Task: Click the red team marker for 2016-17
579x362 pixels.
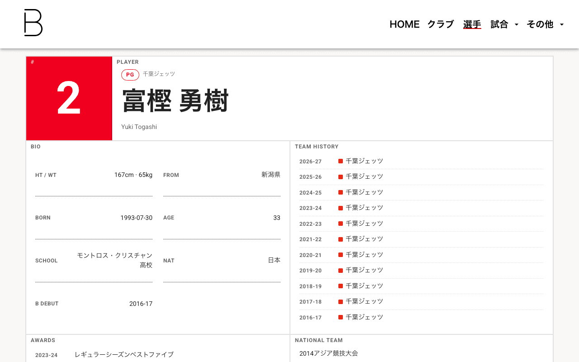Action: 341,317
